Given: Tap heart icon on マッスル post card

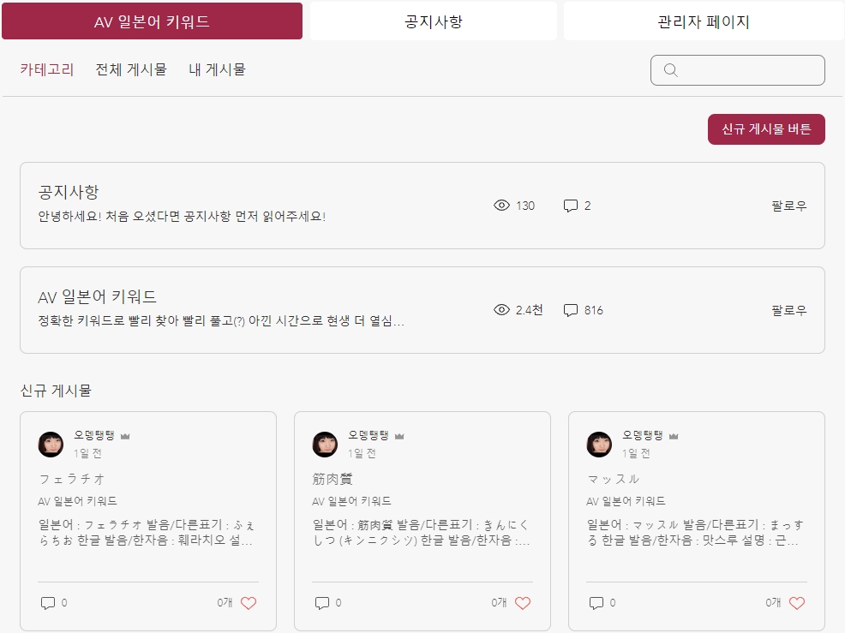Looking at the screenshot, I should tap(797, 603).
